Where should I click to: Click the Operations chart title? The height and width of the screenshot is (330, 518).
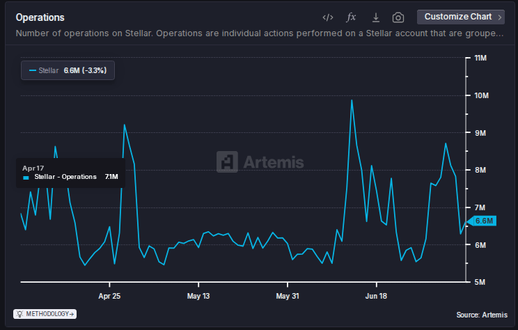click(x=40, y=17)
